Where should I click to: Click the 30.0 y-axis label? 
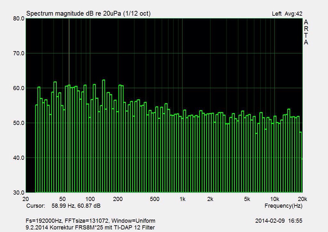tap(19, 192)
